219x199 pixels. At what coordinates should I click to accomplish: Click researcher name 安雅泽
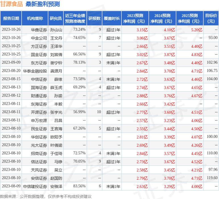(x=56, y=186)
